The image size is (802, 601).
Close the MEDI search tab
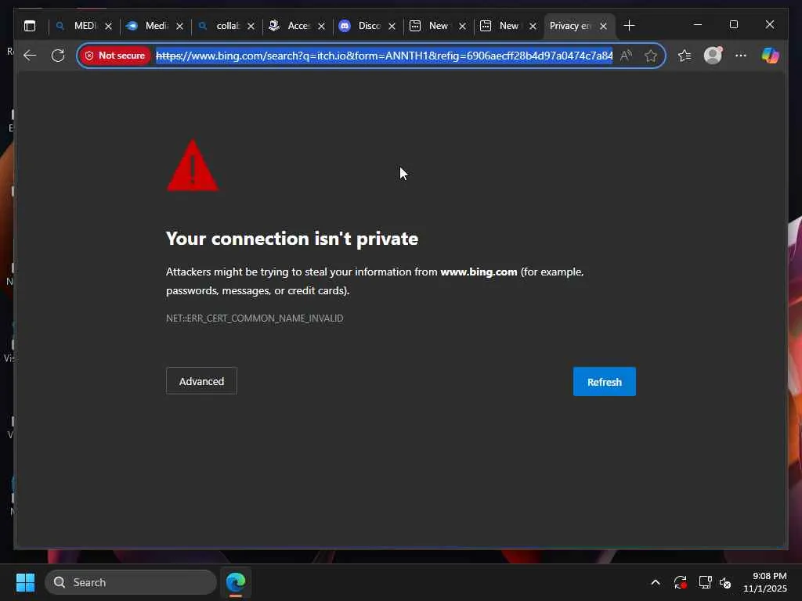[108, 26]
